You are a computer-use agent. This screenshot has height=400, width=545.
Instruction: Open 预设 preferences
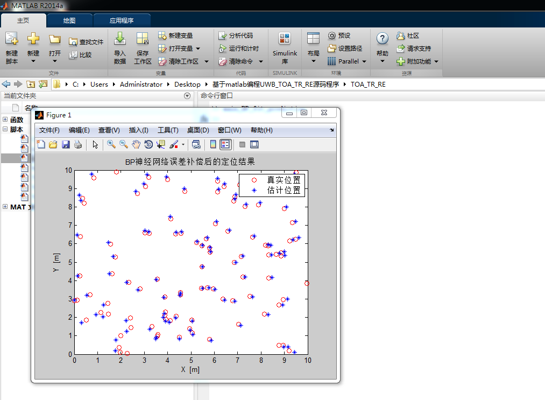(339, 36)
